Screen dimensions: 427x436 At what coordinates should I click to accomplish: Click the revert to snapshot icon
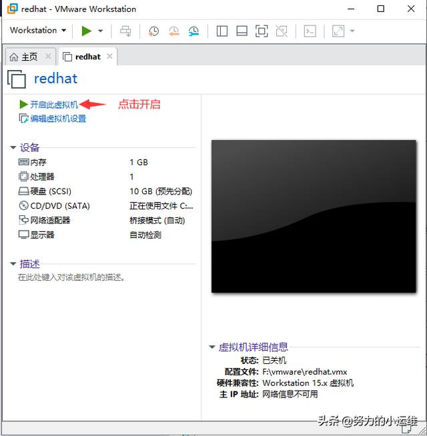173,31
